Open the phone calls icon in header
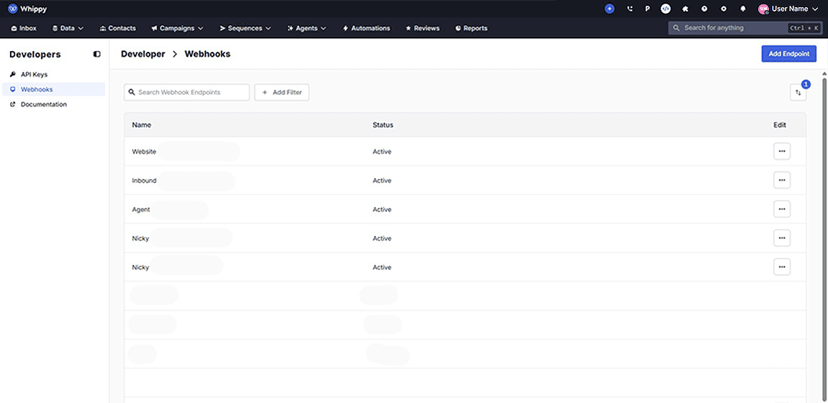Viewport: 828px width, 403px height. pyautogui.click(x=629, y=9)
